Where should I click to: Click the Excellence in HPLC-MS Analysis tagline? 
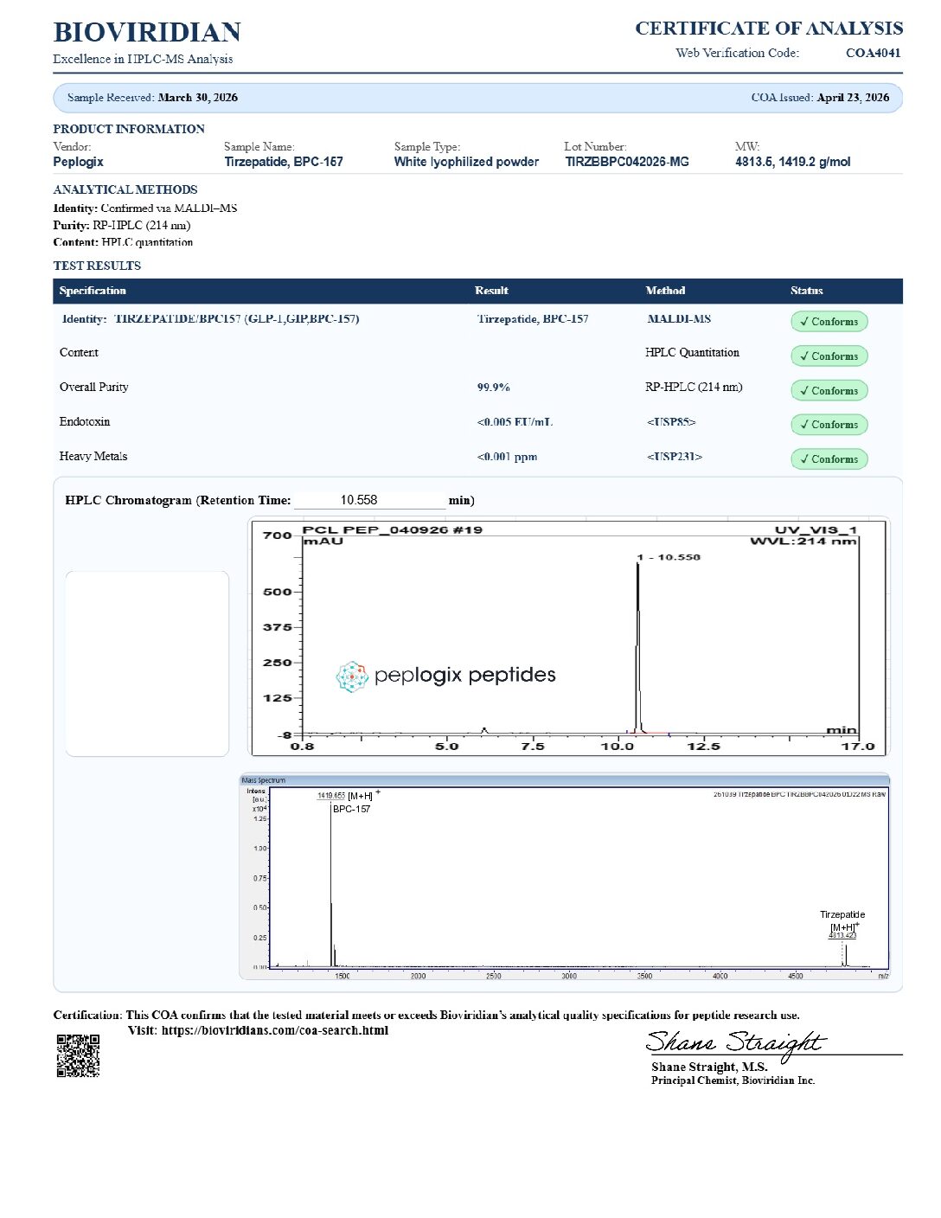pos(143,59)
